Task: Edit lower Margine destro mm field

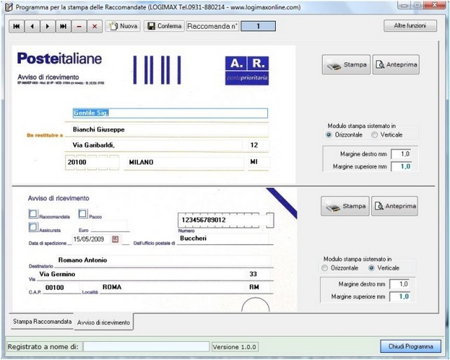Action: (400, 284)
